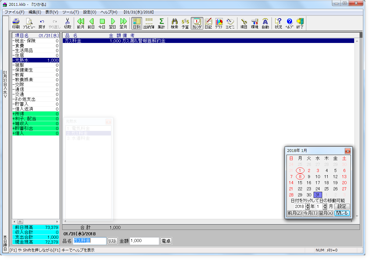The height and width of the screenshot is (260, 370).
Task: Open the 検索 search binoculars icon
Action: click(174, 23)
